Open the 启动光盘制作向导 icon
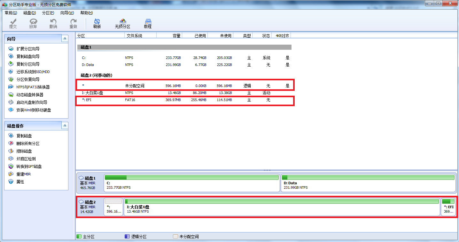This screenshot has height=242, width=459. pos(11,102)
